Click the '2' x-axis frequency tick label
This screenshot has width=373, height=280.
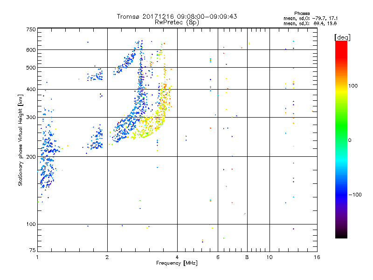pyautogui.click(x=107, y=257)
